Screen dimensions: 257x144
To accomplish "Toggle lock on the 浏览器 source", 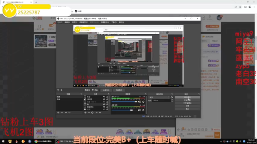I will tap(107, 99).
